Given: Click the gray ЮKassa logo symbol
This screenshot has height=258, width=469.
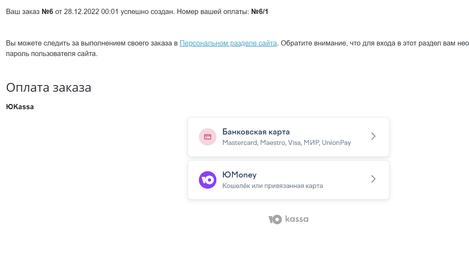Looking at the screenshot, I should [x=275, y=219].
